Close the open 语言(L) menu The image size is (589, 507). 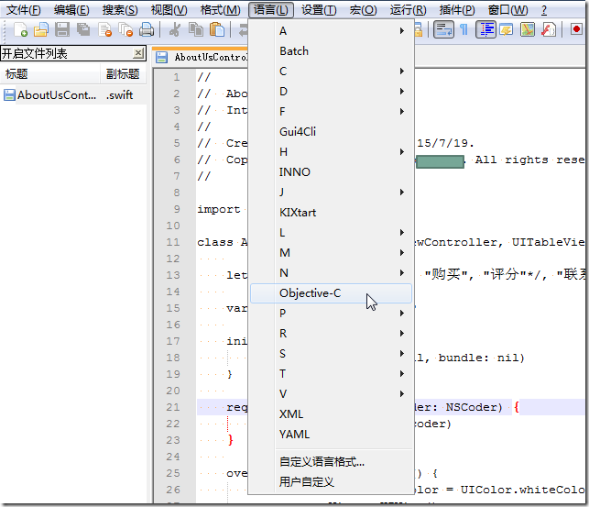(271, 10)
